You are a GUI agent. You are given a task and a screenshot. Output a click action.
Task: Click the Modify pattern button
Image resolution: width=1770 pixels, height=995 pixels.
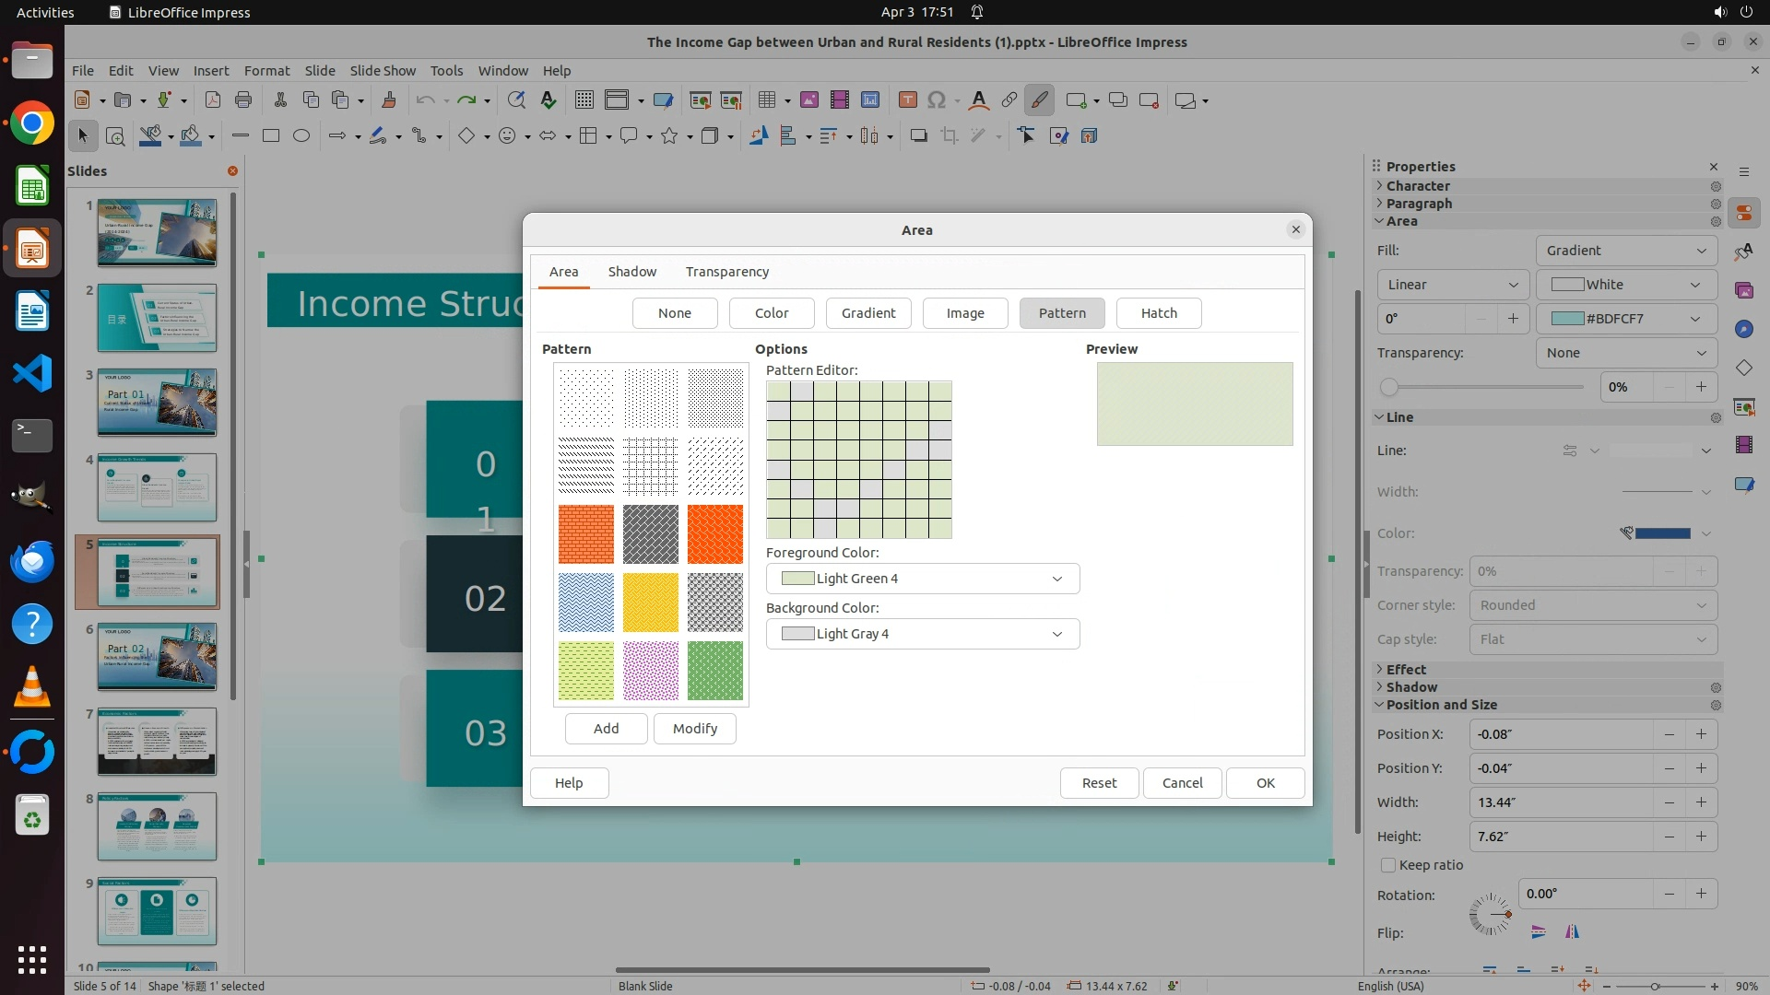click(x=694, y=729)
